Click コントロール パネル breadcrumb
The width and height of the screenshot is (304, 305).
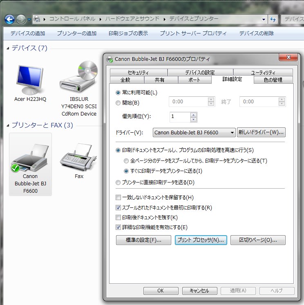point(72,19)
